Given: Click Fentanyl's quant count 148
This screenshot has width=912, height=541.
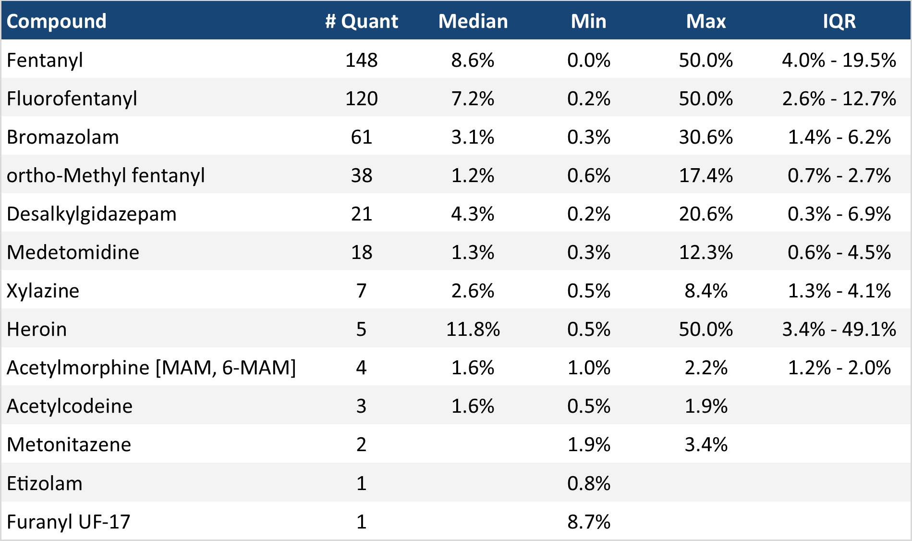Looking at the screenshot, I should 362,60.
